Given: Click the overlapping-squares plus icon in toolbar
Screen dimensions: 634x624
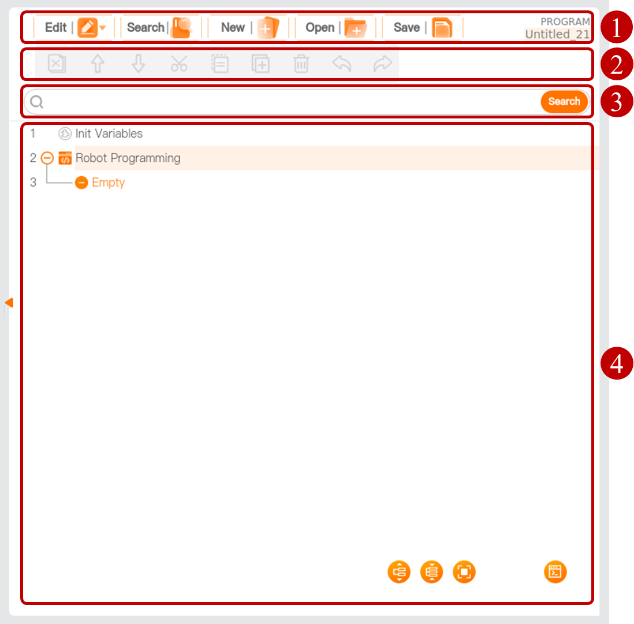Looking at the screenshot, I should click(x=260, y=64).
